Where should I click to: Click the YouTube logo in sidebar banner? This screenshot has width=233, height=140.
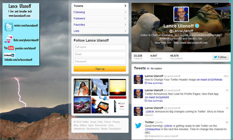[x=9, y=48]
